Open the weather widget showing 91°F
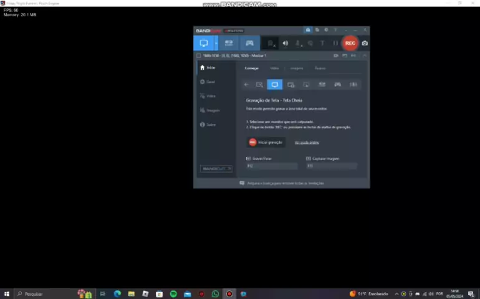480x299 pixels. [369, 294]
